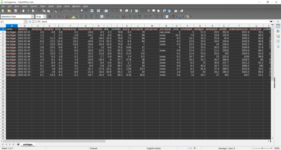Expand the formula bar with the arrow
Viewport: 281px width, 150px height.
[271, 22]
